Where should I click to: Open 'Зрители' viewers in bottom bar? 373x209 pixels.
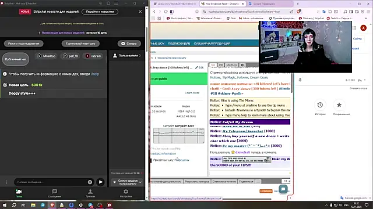coord(90,193)
